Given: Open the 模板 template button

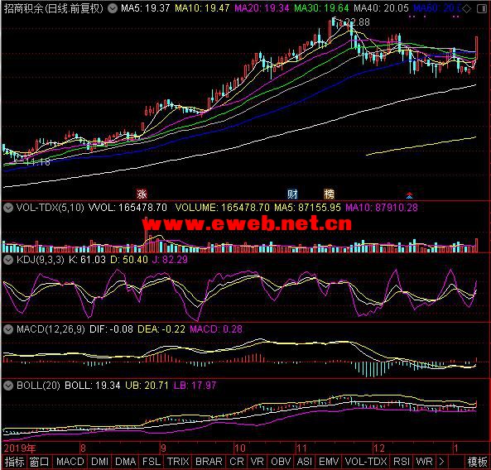Looking at the screenshot, I should tap(477, 462).
